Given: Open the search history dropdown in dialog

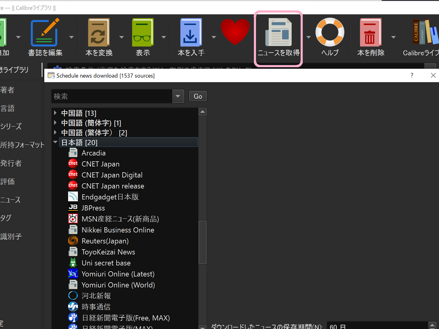Looking at the screenshot, I should [178, 96].
